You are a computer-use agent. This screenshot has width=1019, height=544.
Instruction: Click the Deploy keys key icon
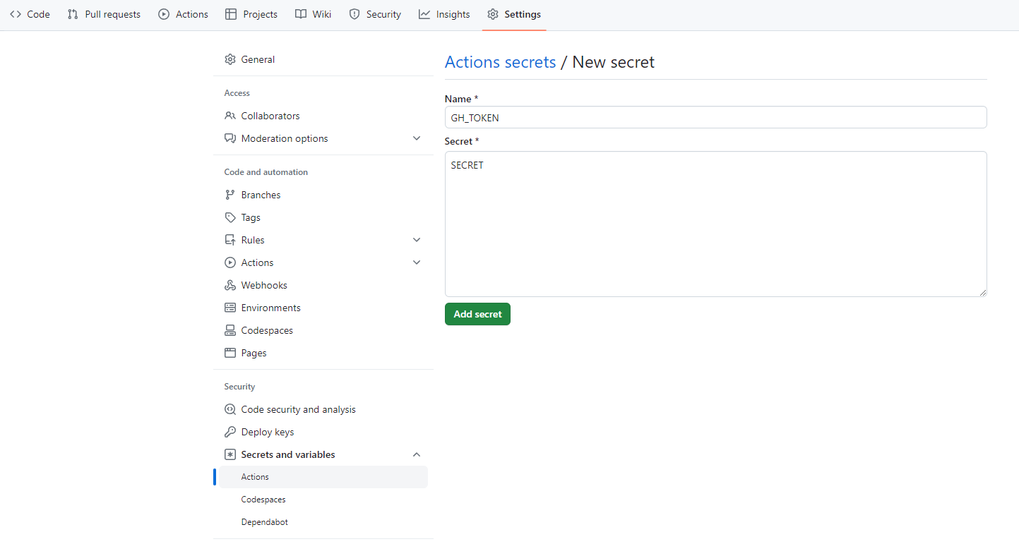tap(230, 432)
